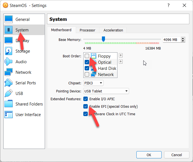Click the Cancel button
193x162 pixels.
click(x=176, y=155)
